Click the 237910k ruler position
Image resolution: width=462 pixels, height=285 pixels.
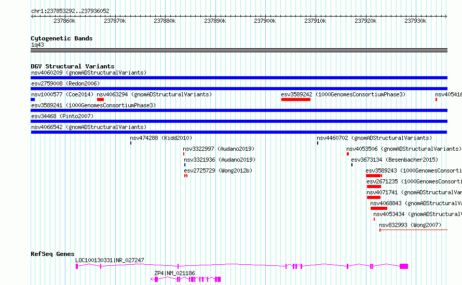point(315,21)
